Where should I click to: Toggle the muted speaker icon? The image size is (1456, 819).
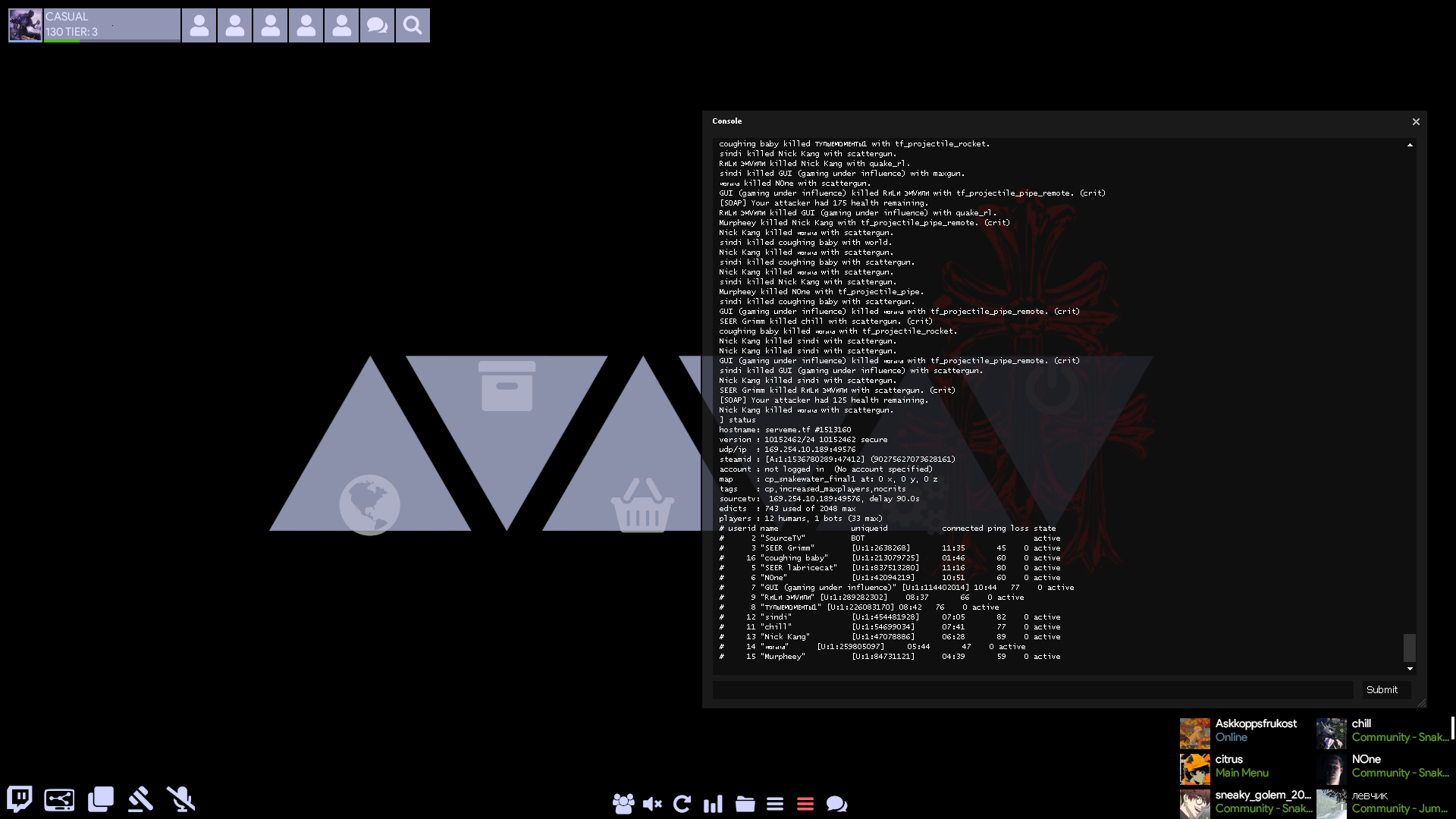[652, 804]
